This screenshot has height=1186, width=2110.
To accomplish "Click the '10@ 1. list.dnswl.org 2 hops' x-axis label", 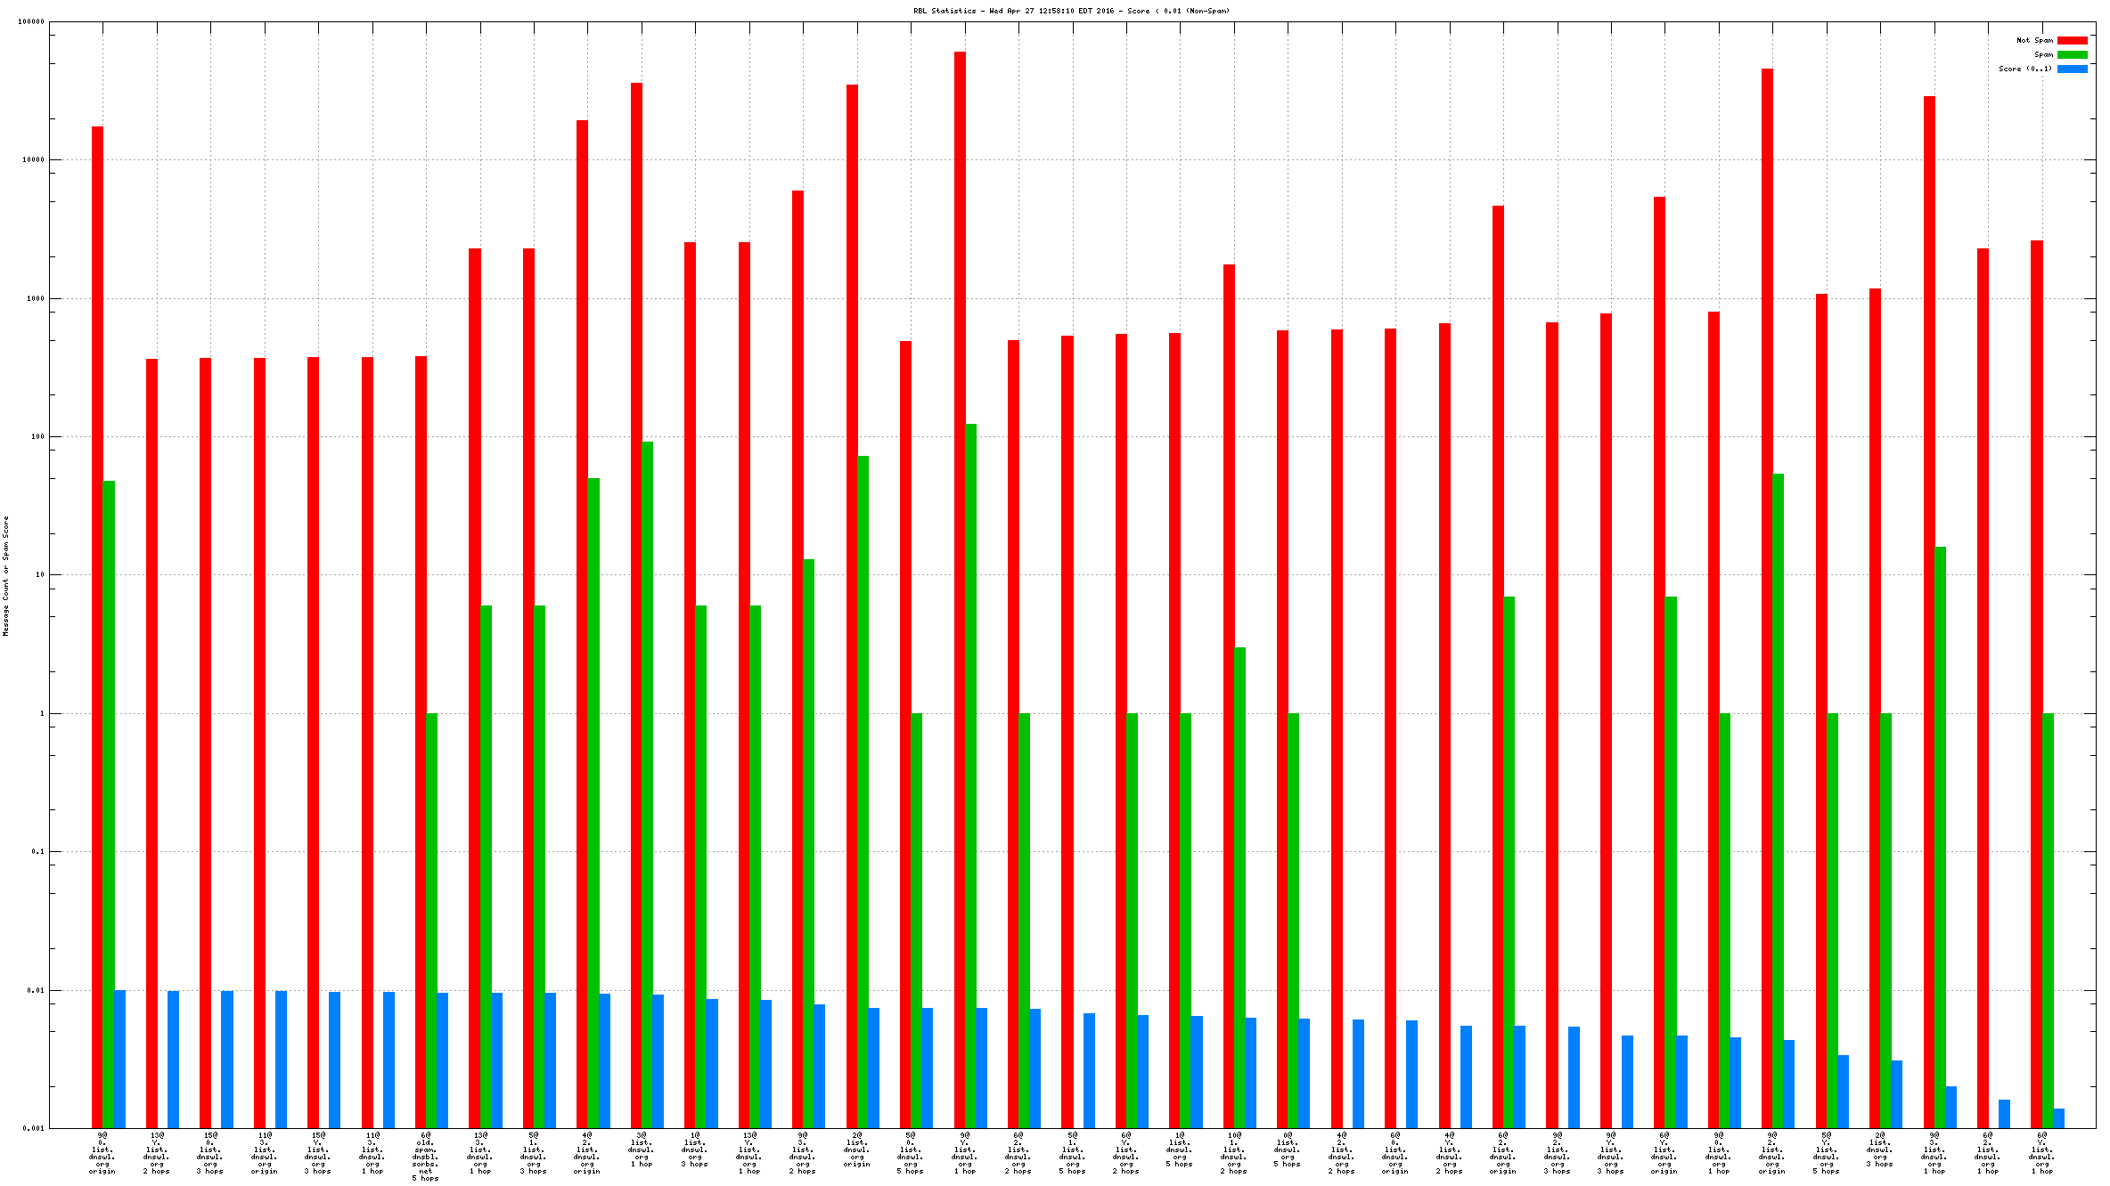I will point(1234,1153).
